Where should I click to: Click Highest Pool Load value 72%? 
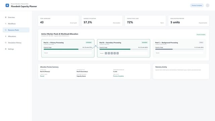tap(130, 22)
